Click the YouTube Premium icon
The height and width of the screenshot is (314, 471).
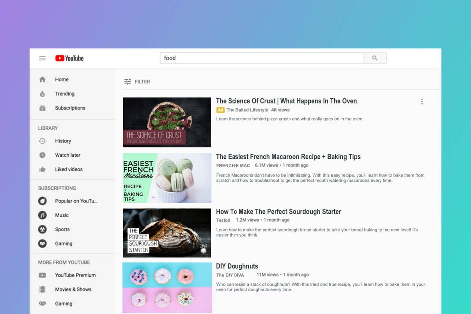tap(42, 275)
